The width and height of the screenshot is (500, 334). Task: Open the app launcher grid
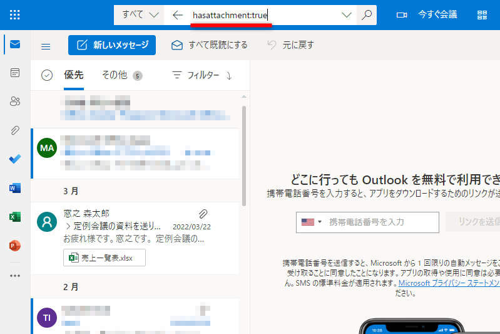point(14,14)
